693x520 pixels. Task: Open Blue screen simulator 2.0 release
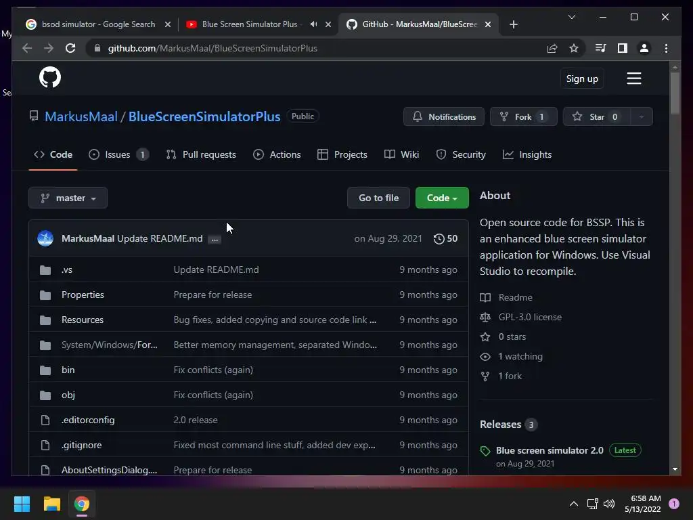tap(550, 450)
